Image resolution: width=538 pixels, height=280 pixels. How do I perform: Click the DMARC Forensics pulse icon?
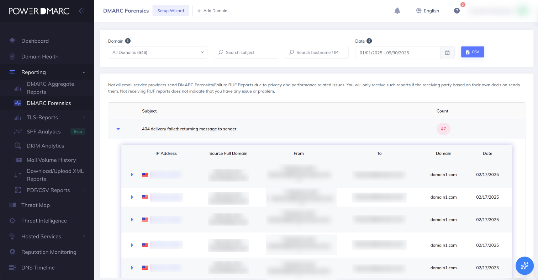click(18, 103)
